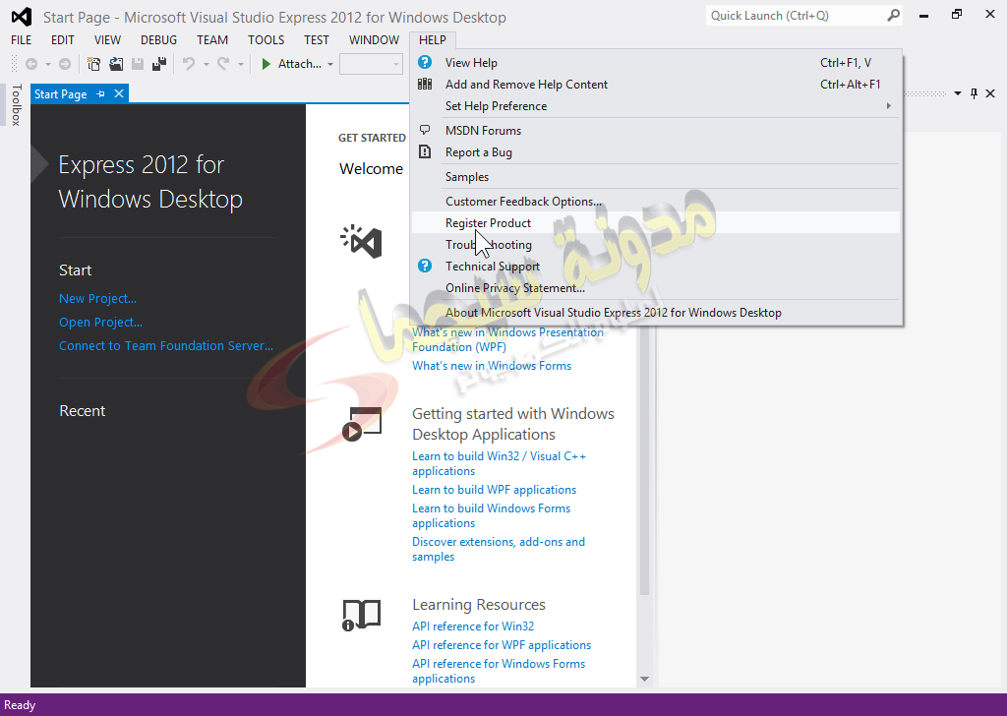Click the Learning Resources book icon
The width and height of the screenshot is (1007, 716).
(361, 615)
